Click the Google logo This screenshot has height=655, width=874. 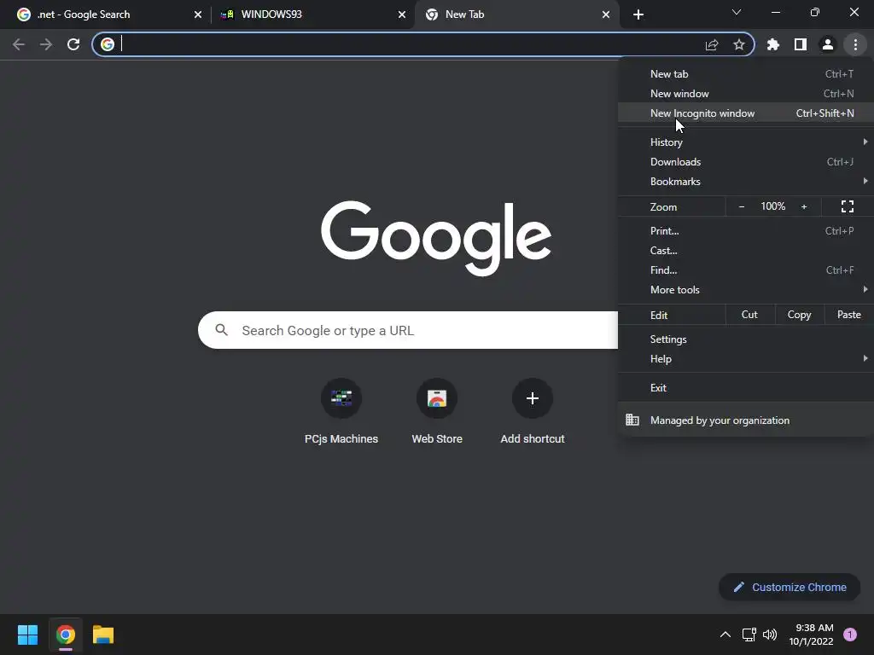point(436,238)
